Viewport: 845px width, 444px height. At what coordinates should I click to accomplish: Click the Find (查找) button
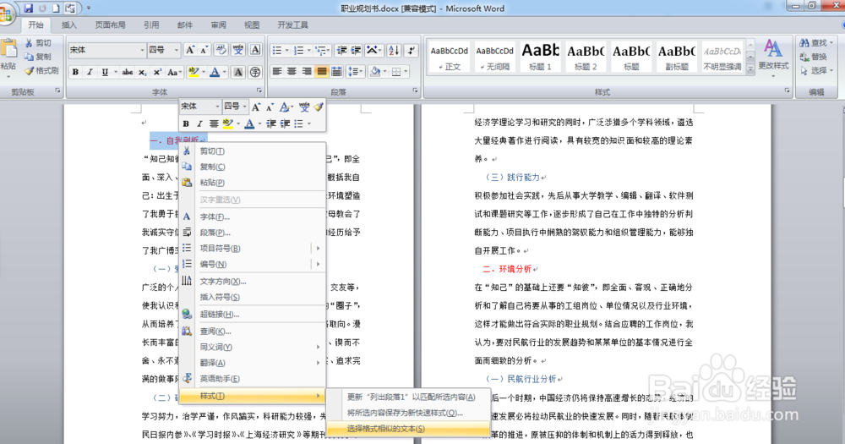[817, 42]
